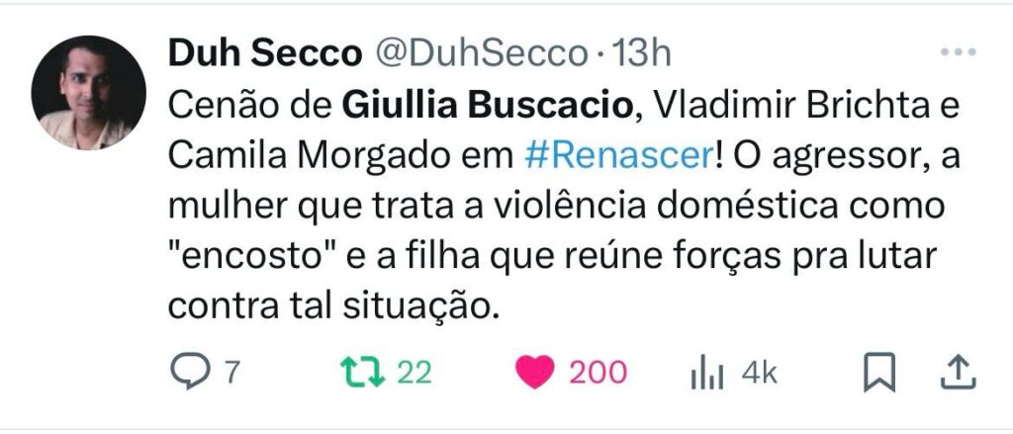Open the three-dot more options menu
Image resolution: width=1013 pixels, height=434 pixels.
click(x=958, y=52)
